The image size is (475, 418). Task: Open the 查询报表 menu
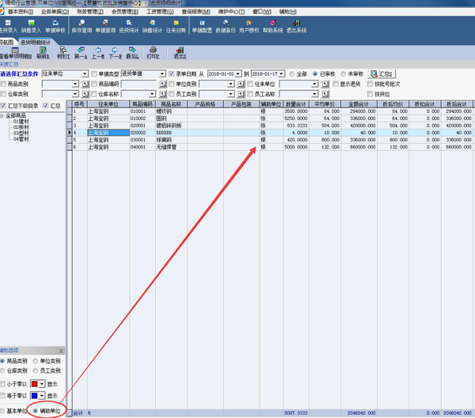[196, 12]
